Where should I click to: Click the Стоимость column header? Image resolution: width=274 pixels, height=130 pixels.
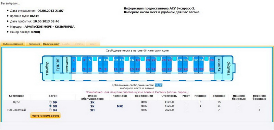coord(169,96)
